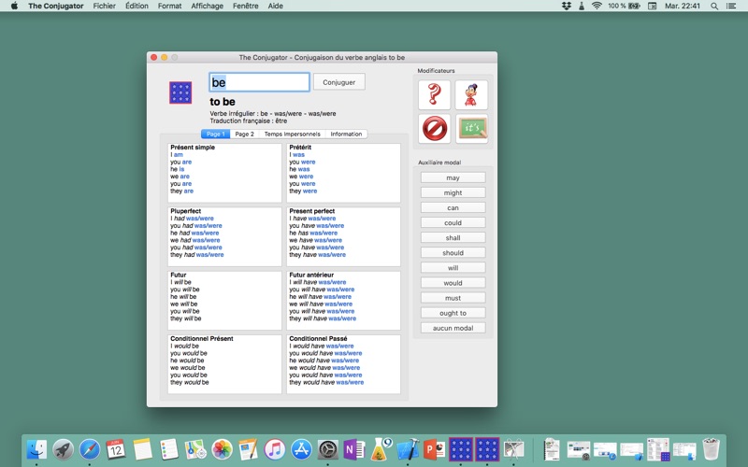Apply the "might" modal auxiliary
The height and width of the screenshot is (467, 748).
[453, 192]
